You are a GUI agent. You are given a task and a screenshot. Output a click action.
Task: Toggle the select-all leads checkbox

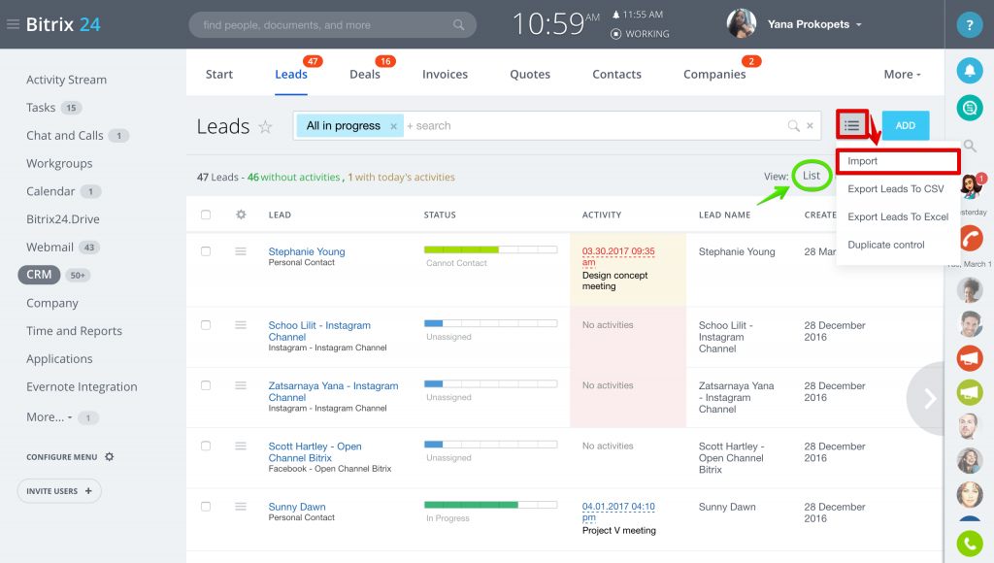coord(206,215)
